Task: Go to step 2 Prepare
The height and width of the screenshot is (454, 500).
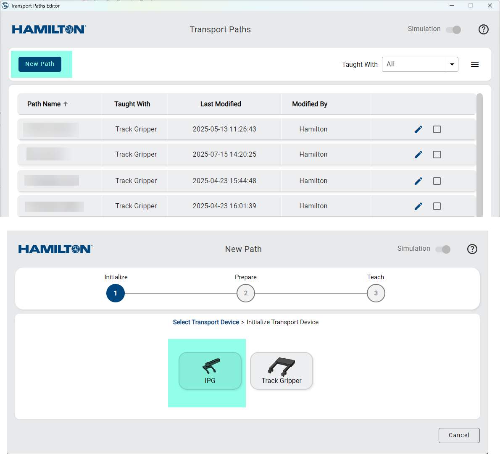Action: [246, 293]
